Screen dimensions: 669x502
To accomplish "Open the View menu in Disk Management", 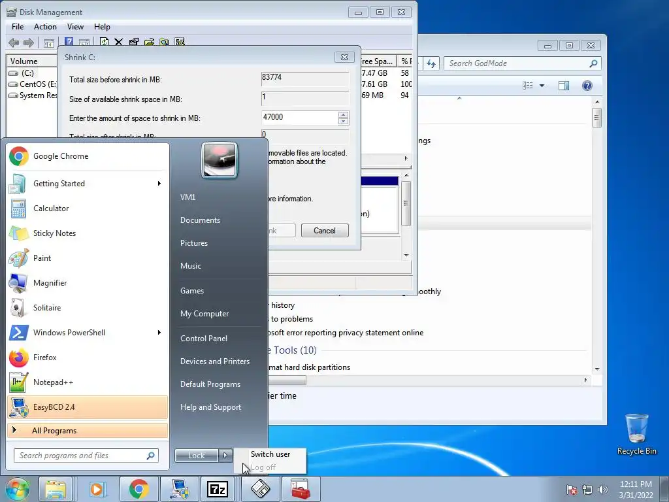I will click(75, 26).
